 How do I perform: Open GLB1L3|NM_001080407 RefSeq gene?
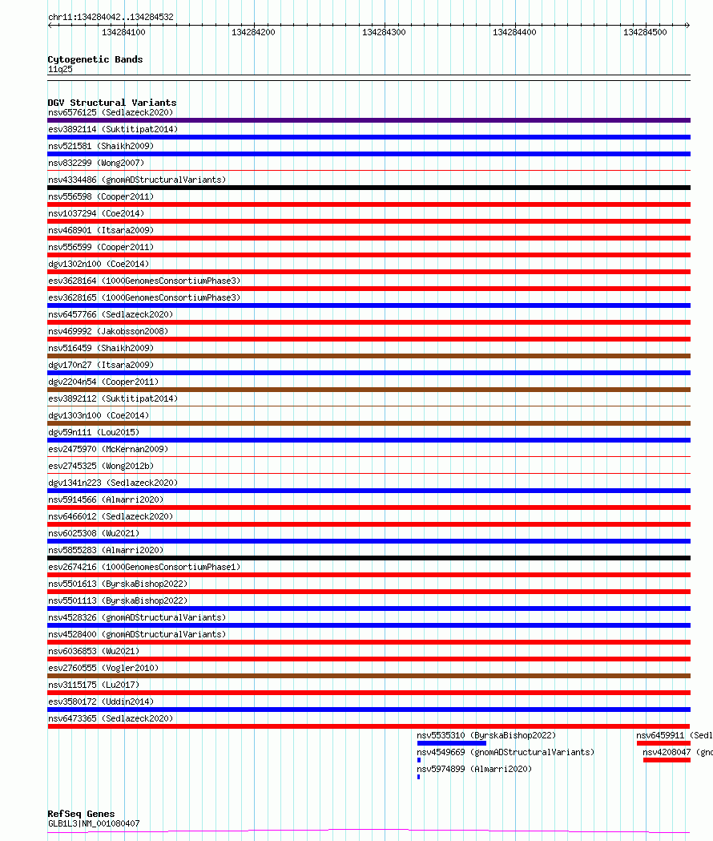94,824
